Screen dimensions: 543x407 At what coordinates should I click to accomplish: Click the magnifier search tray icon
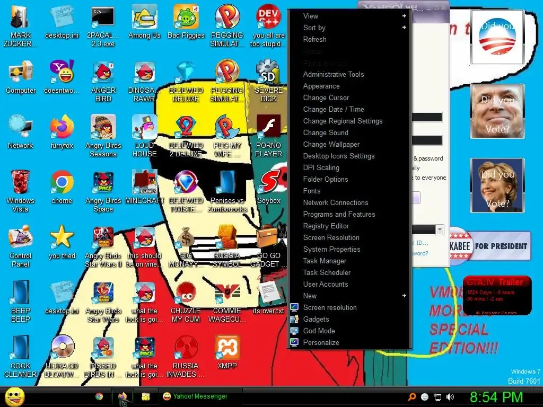[x=411, y=397]
